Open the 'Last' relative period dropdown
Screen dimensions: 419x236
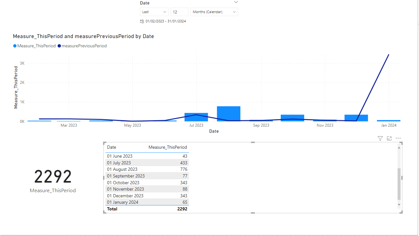(x=154, y=12)
